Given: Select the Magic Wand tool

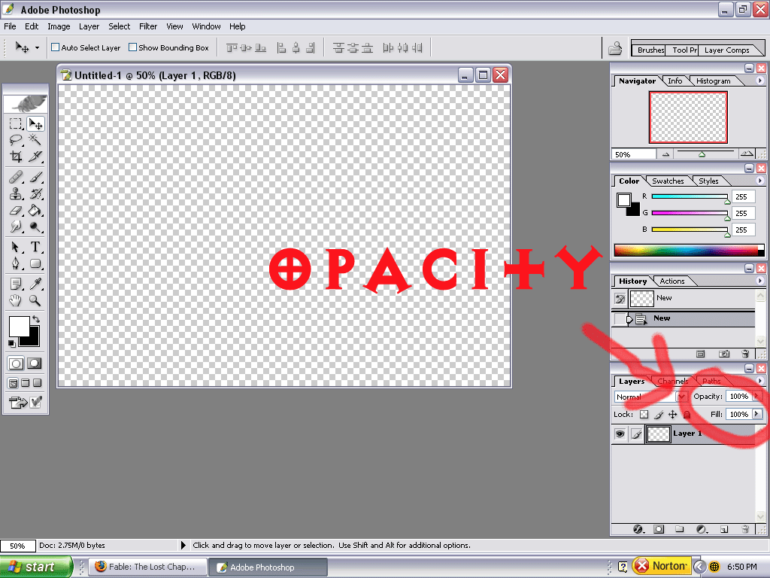Looking at the screenshot, I should pyautogui.click(x=35, y=140).
